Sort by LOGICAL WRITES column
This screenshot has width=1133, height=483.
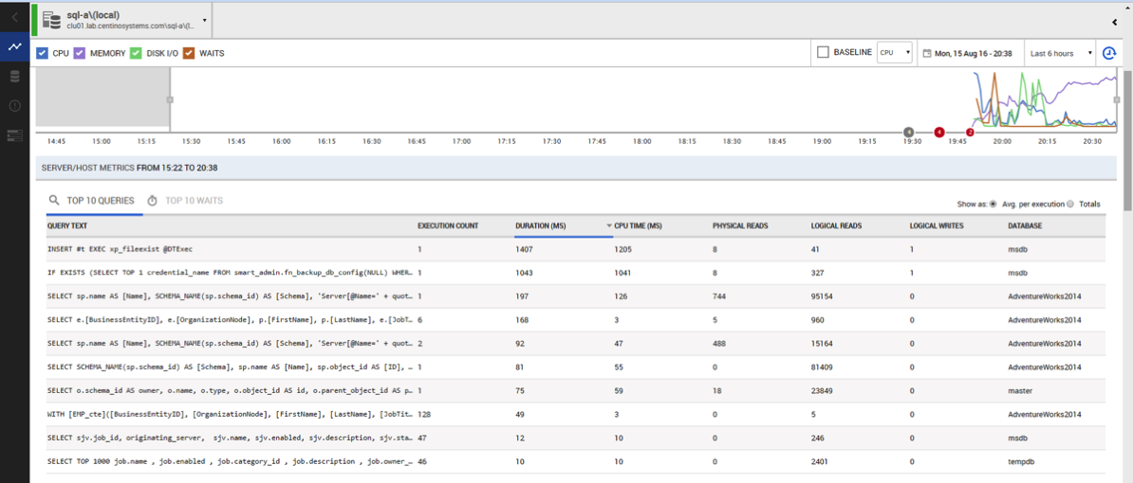pyautogui.click(x=937, y=225)
